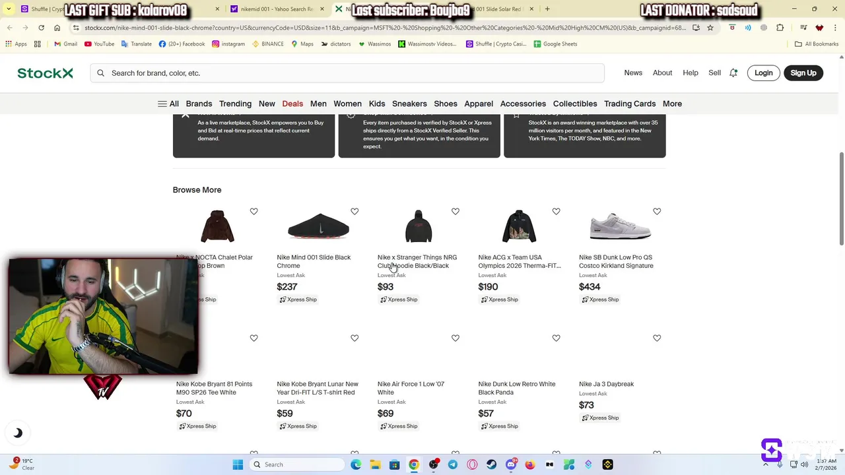Open the hamburger All menu icon
Viewport: 845px width, 475px height.
tap(162, 104)
